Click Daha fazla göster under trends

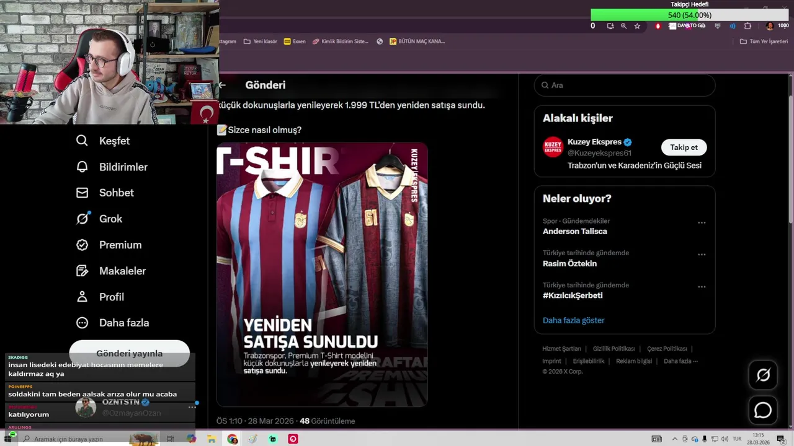click(x=573, y=320)
